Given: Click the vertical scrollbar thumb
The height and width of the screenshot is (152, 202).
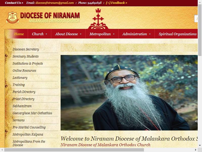Looking at the screenshot, I should point(200,30).
